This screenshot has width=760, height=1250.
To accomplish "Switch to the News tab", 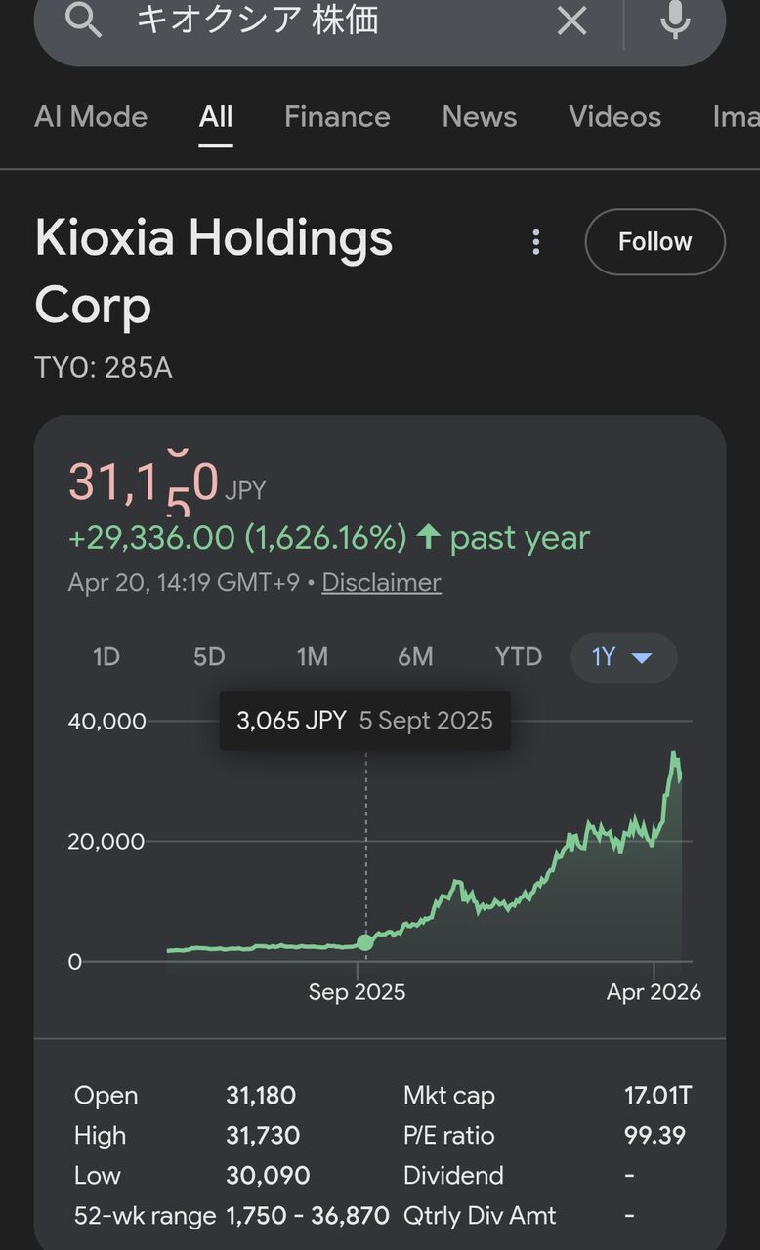I will click(479, 117).
